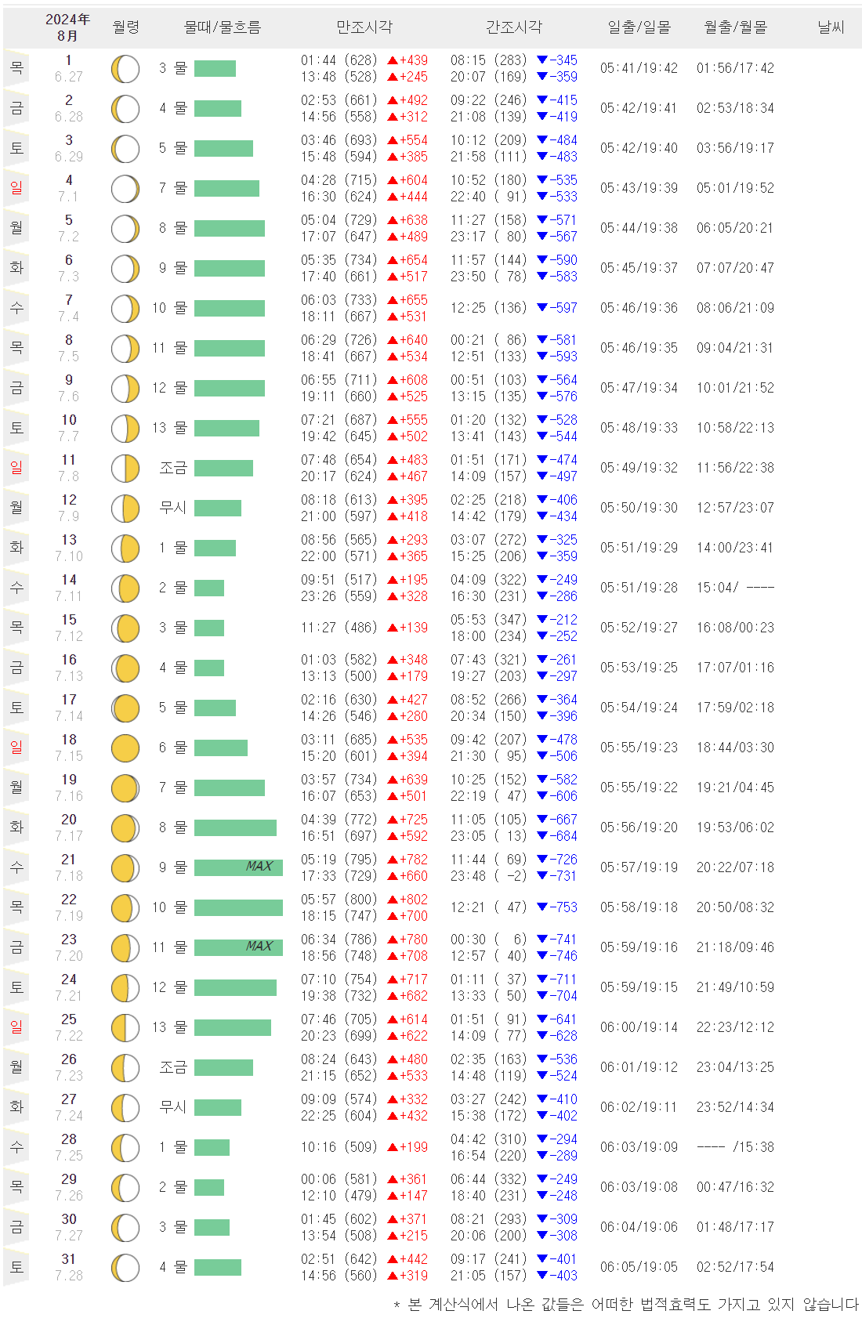The image size is (862, 1318).
Task: Click the 물때/물흐름 column header
Action: [223, 27]
